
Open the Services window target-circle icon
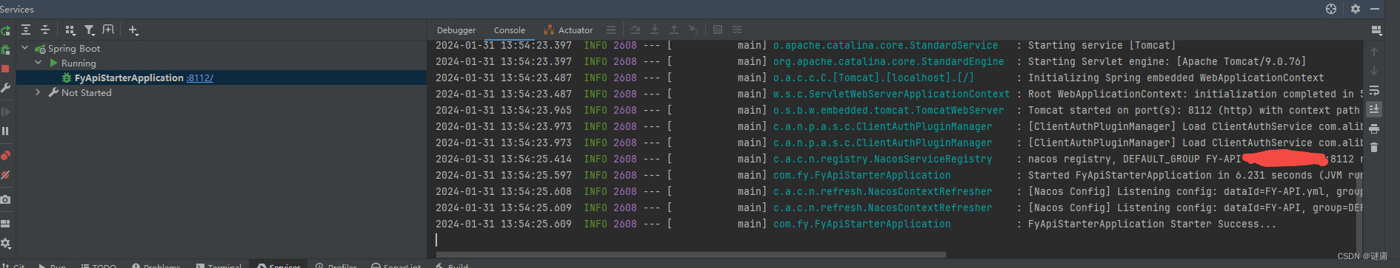[x=1331, y=9]
